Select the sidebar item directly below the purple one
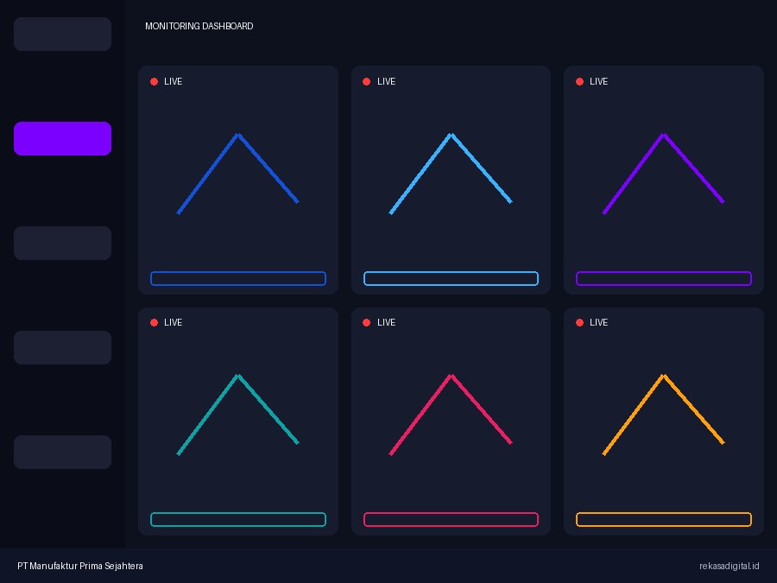 click(x=62, y=243)
